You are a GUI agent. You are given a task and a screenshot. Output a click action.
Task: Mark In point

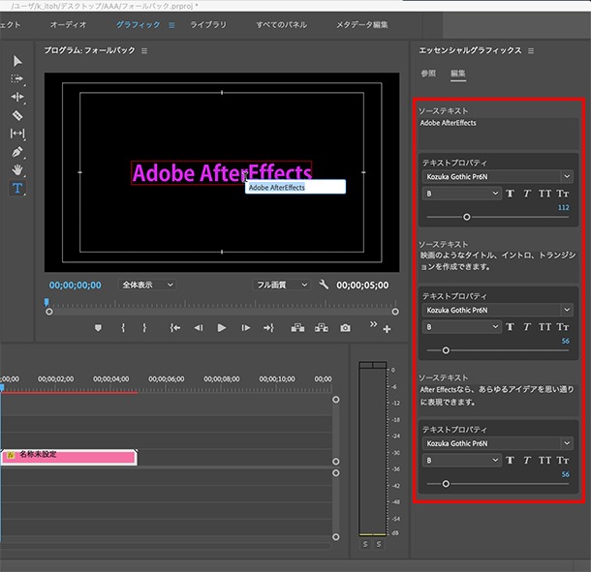pos(123,328)
